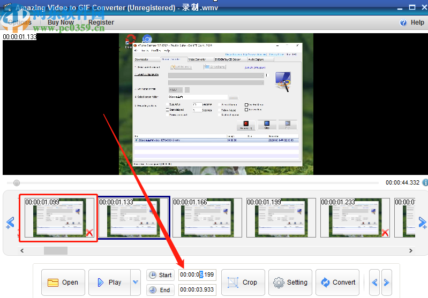Screen dimensions: 428x298
Task: Click the thumbnail strip scrollbar thumb
Action: [x=56, y=250]
